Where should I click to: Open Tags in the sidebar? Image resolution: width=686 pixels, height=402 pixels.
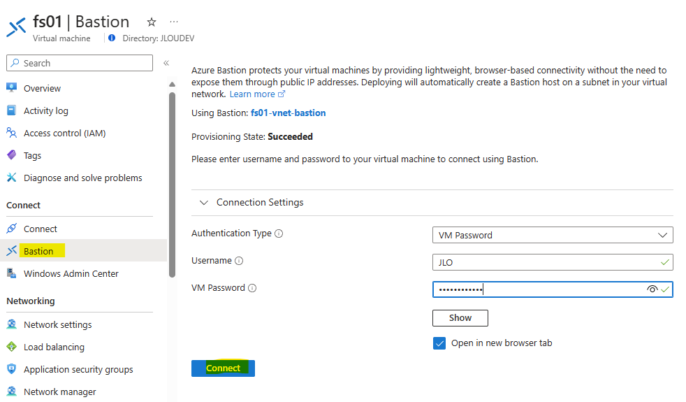pyautogui.click(x=32, y=155)
